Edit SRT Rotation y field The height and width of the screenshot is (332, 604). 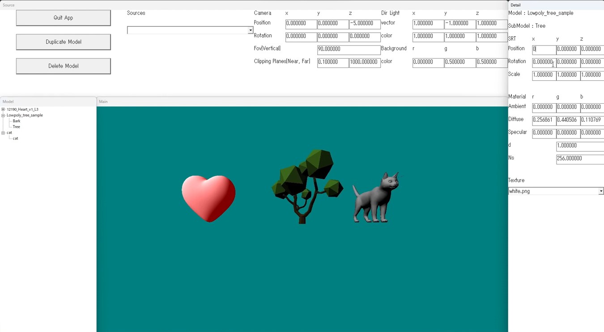pos(568,63)
